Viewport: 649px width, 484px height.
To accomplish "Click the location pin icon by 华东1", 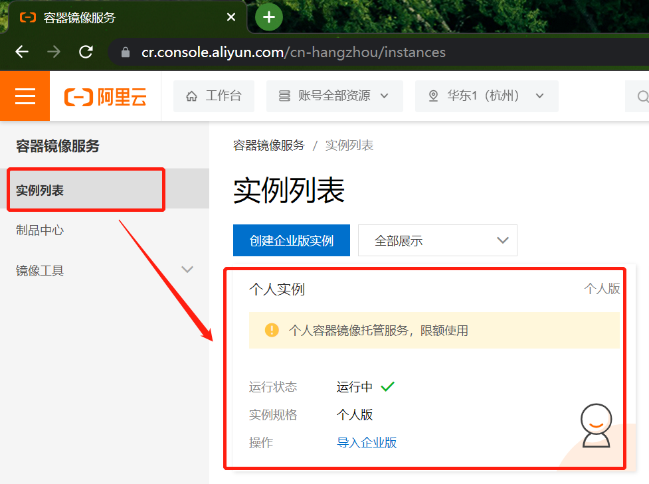I will (x=433, y=96).
